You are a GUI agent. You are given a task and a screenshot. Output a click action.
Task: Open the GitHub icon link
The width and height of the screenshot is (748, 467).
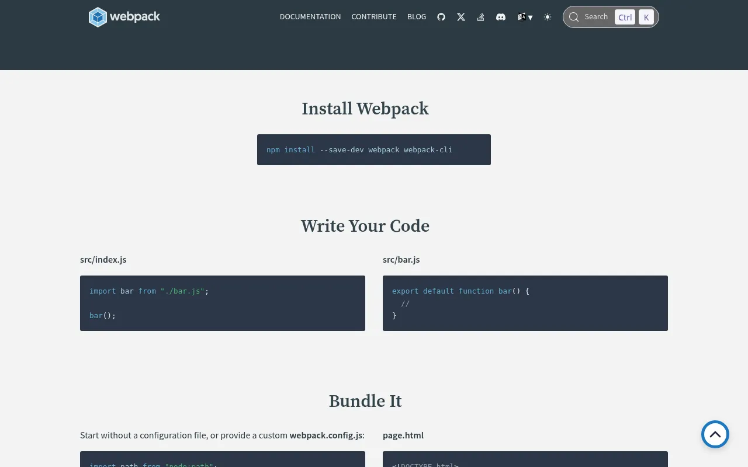441,17
